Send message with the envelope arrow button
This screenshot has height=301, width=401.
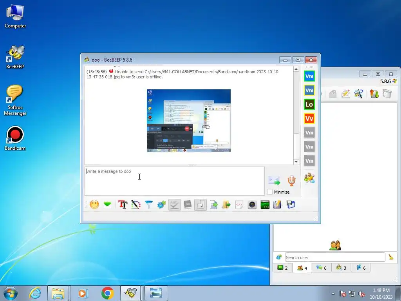click(x=274, y=180)
